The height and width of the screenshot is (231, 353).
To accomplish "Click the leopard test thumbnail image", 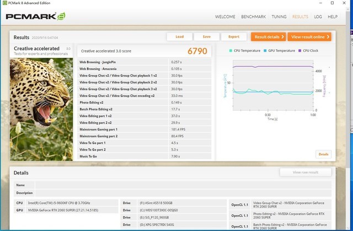I will pyautogui.click(x=41, y=109).
